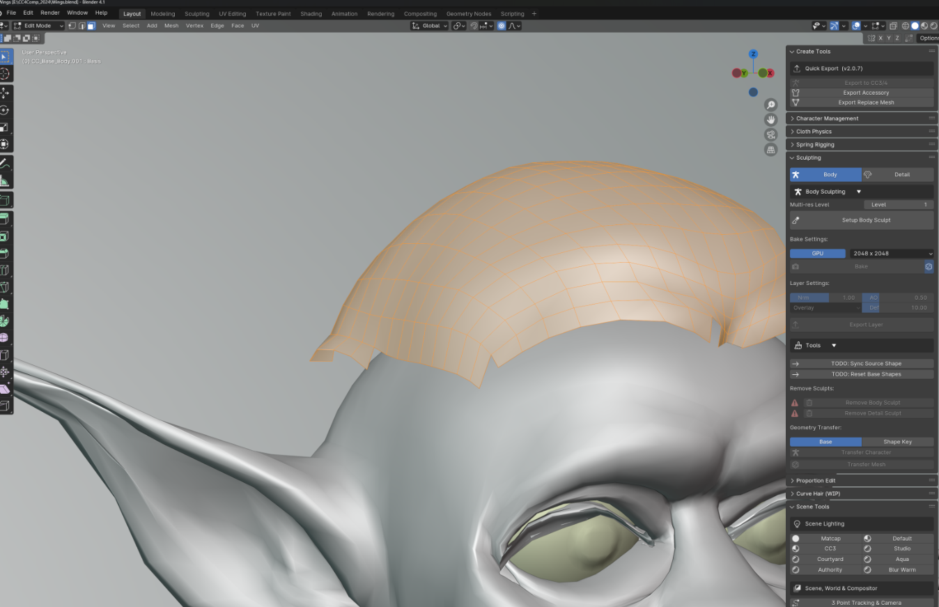Enable face select mode

point(91,26)
